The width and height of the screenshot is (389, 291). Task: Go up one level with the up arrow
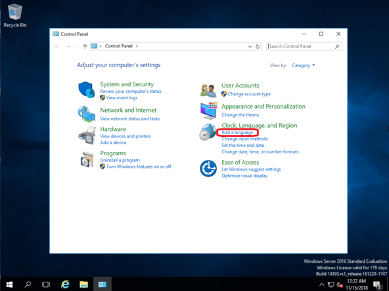click(85, 46)
